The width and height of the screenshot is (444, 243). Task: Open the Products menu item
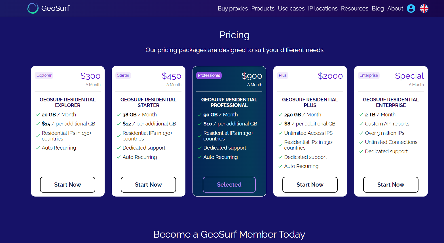(x=263, y=8)
